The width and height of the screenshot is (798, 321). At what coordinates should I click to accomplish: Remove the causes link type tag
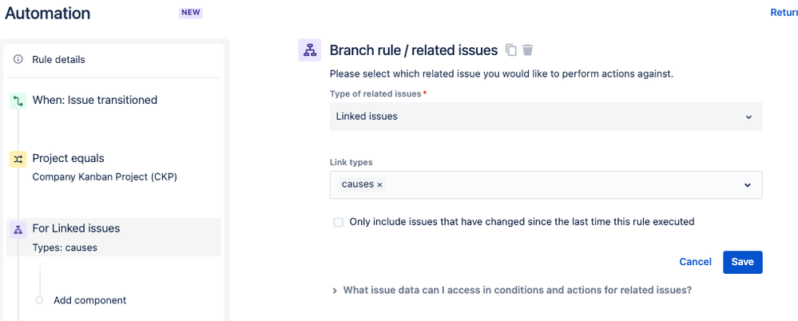coord(379,185)
